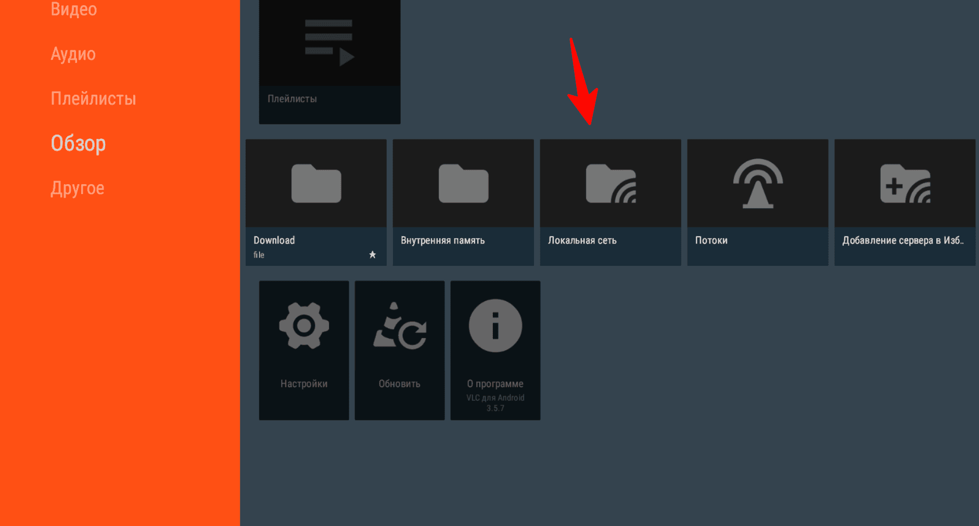
Task: Select Обзор in the sidebar
Action: click(x=78, y=143)
